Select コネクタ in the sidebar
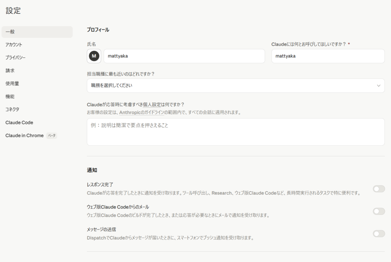The width and height of the screenshot is (391, 262). pyautogui.click(x=12, y=109)
